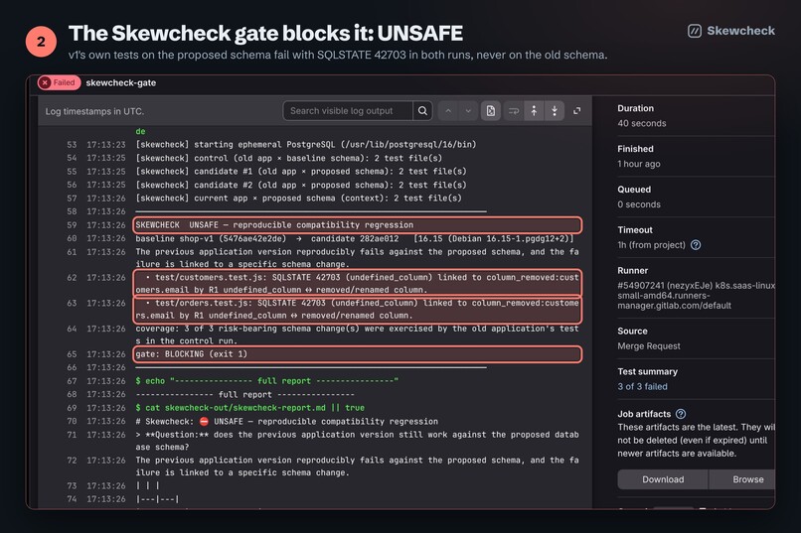The height and width of the screenshot is (533, 801).
Task: Jump to bottom of log arrow
Action: (x=555, y=111)
